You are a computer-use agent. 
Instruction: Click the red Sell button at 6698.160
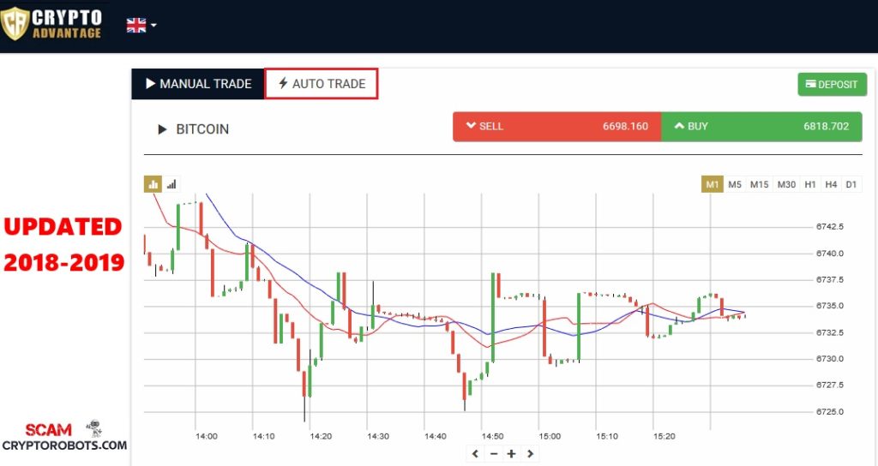click(557, 127)
